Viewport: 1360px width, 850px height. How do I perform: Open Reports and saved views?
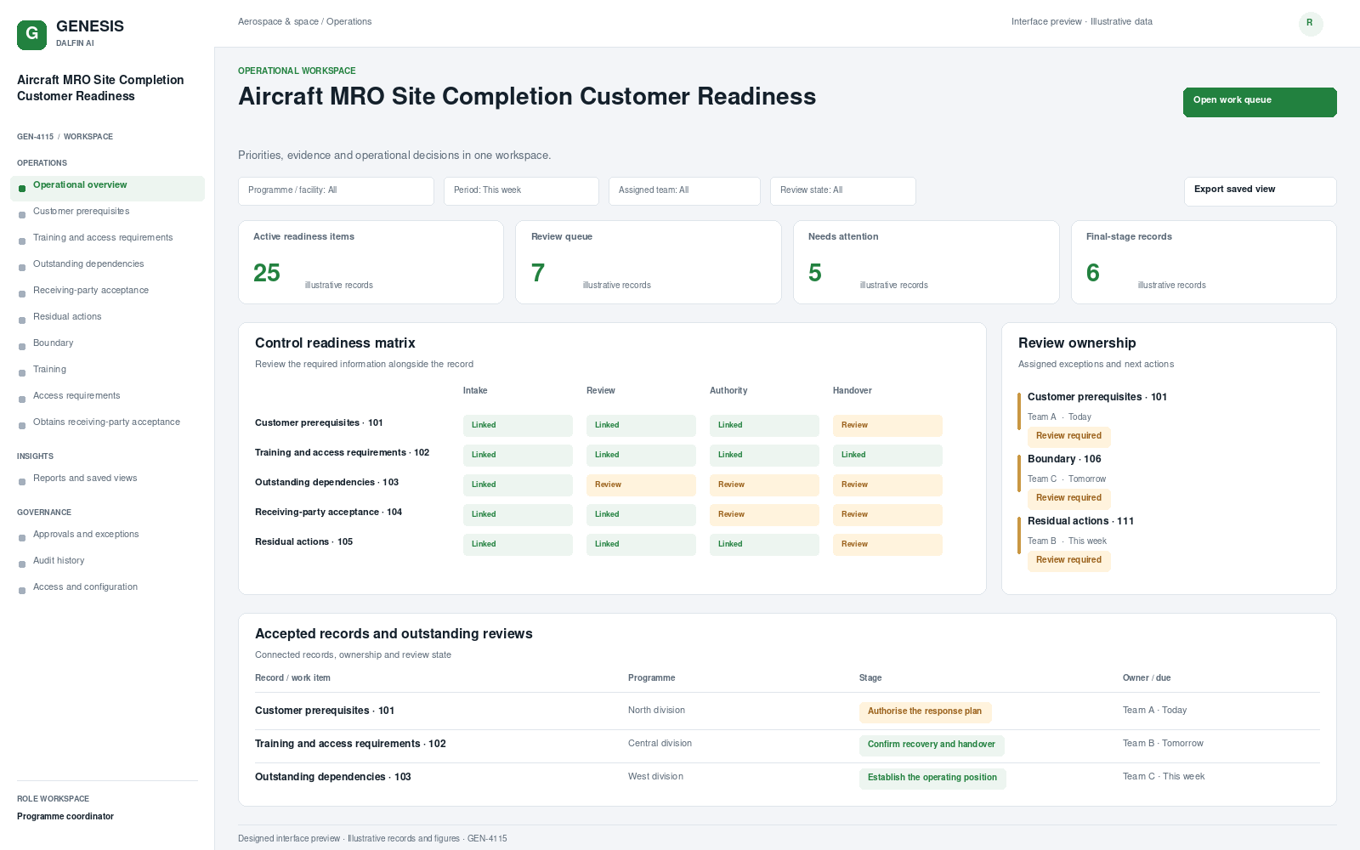(107, 479)
